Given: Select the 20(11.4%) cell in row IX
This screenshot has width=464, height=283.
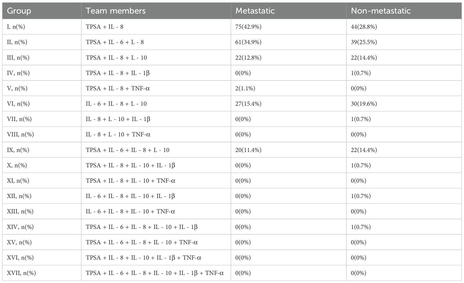Looking at the screenshot, I should [248, 150].
